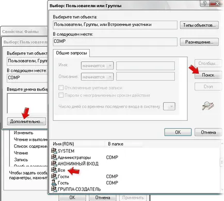Click the Гость user icon

point(54,182)
